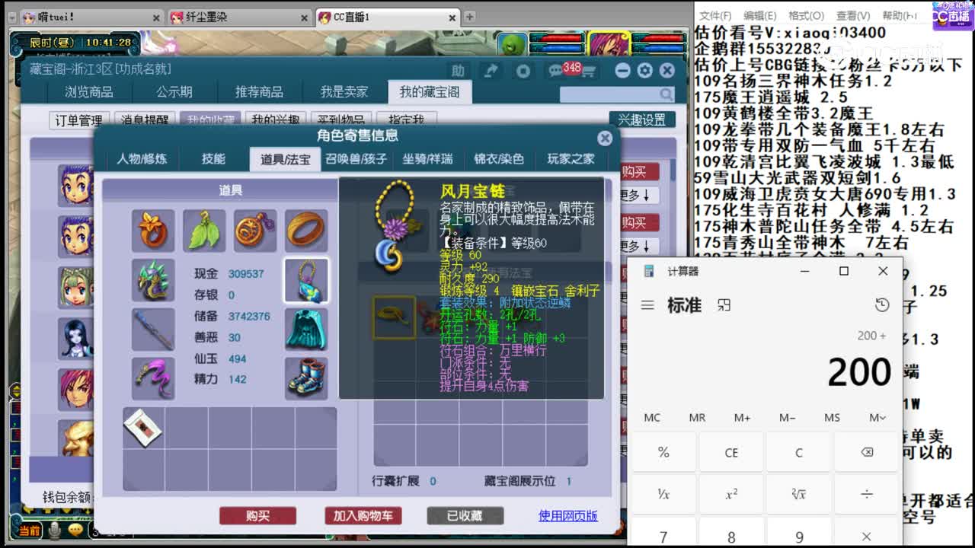Click the calculator percent key
975x548 pixels.
663,452
